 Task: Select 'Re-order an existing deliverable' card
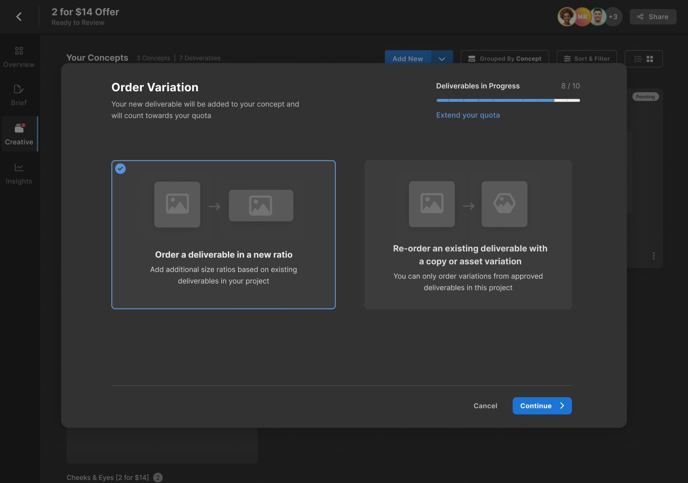pyautogui.click(x=468, y=234)
